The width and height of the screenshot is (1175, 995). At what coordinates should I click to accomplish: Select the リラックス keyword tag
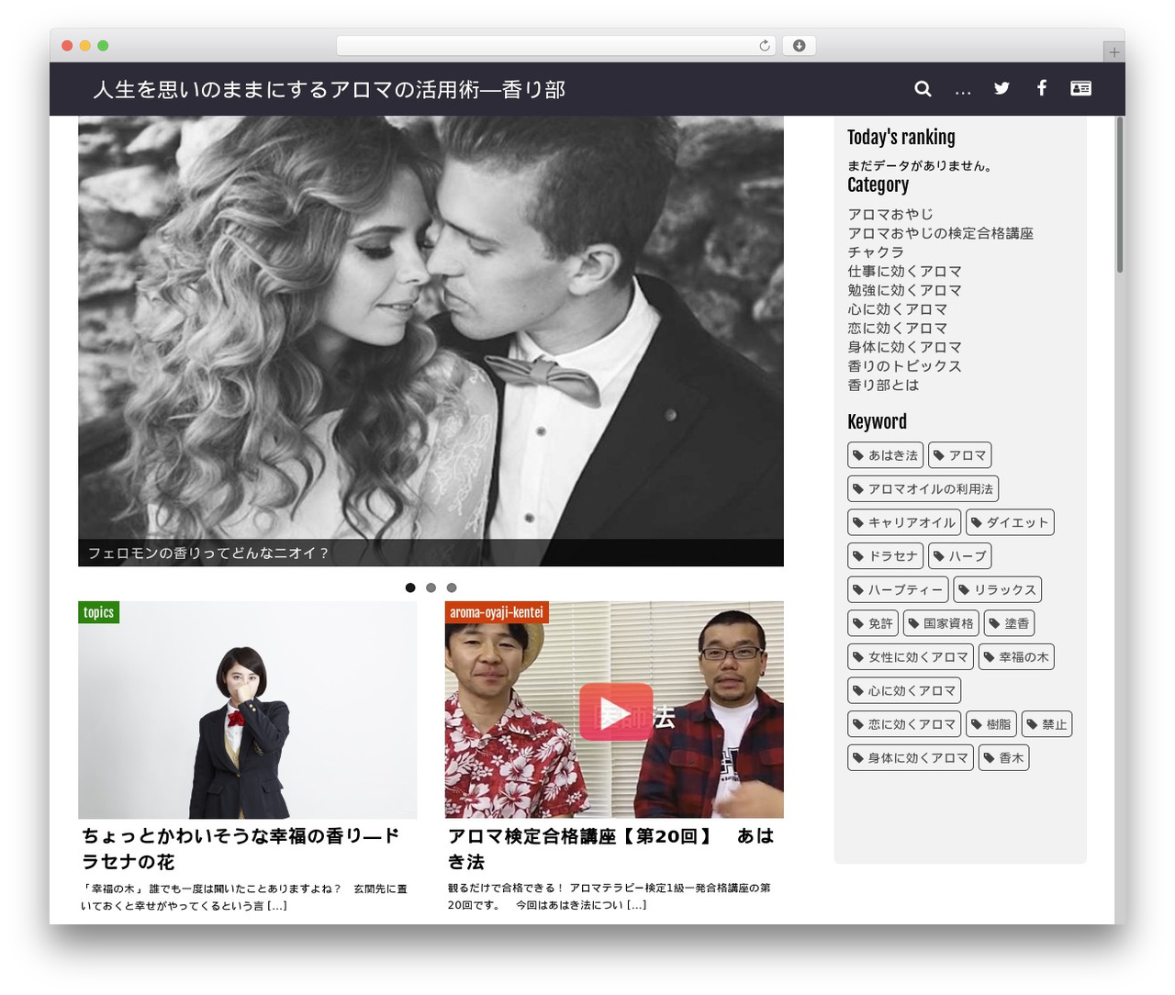pos(997,589)
